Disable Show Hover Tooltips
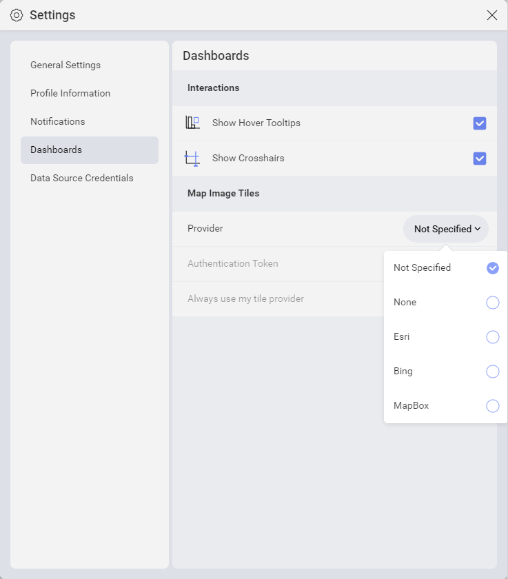The height and width of the screenshot is (579, 508). click(x=480, y=123)
